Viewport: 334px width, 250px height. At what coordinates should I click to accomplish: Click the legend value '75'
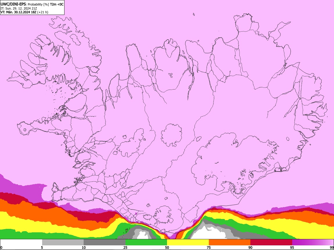click(x=209, y=248)
